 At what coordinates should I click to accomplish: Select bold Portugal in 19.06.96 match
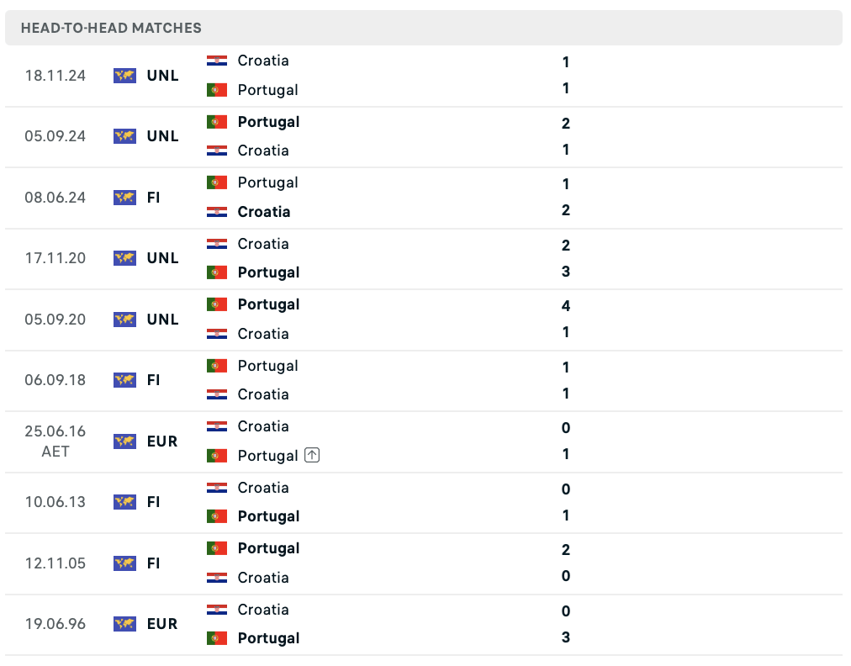[x=268, y=638]
